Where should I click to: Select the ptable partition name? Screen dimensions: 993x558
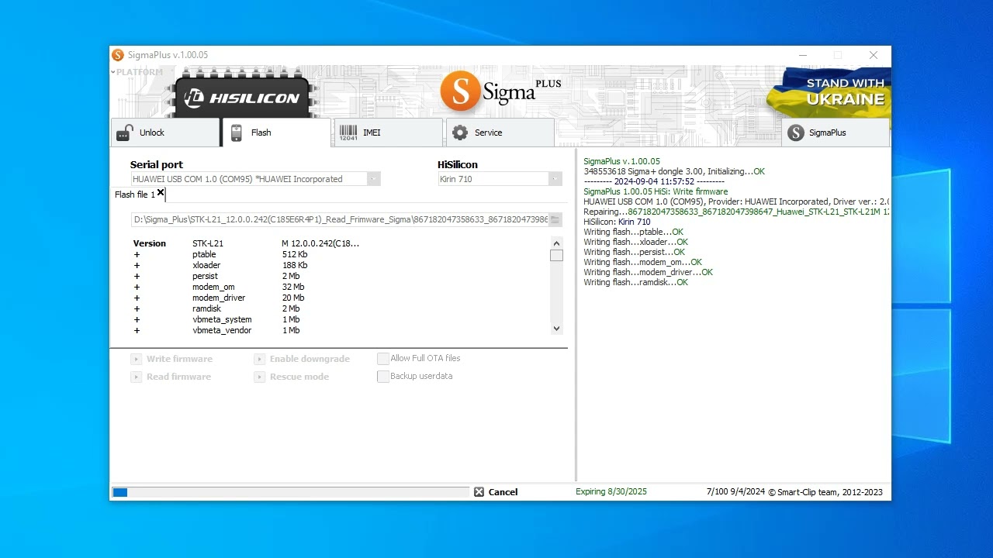pos(204,254)
